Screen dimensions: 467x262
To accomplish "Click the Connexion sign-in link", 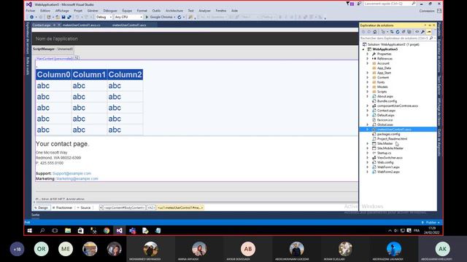I will (x=427, y=11).
